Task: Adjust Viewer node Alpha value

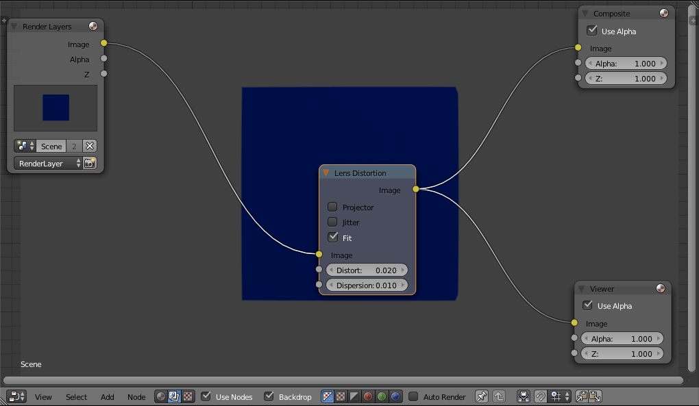Action: pos(622,338)
